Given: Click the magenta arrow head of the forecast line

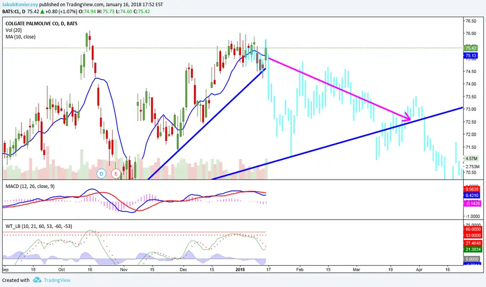Looking at the screenshot, I should click(407, 117).
